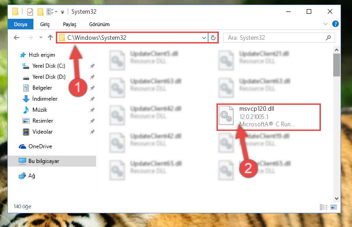Expand the ribbon with the chevron
Image resolution: width=352 pixels, height=227 pixels.
[x=325, y=24]
